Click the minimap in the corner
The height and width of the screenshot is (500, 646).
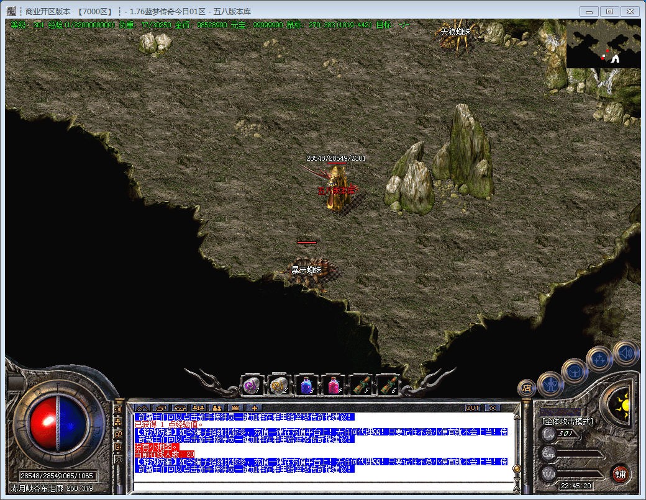click(604, 43)
